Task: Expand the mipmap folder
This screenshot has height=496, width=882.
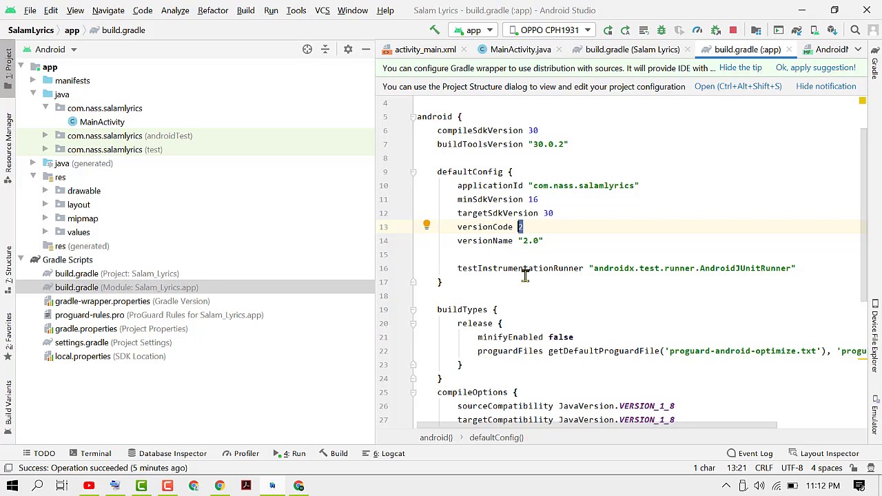Action: (45, 218)
